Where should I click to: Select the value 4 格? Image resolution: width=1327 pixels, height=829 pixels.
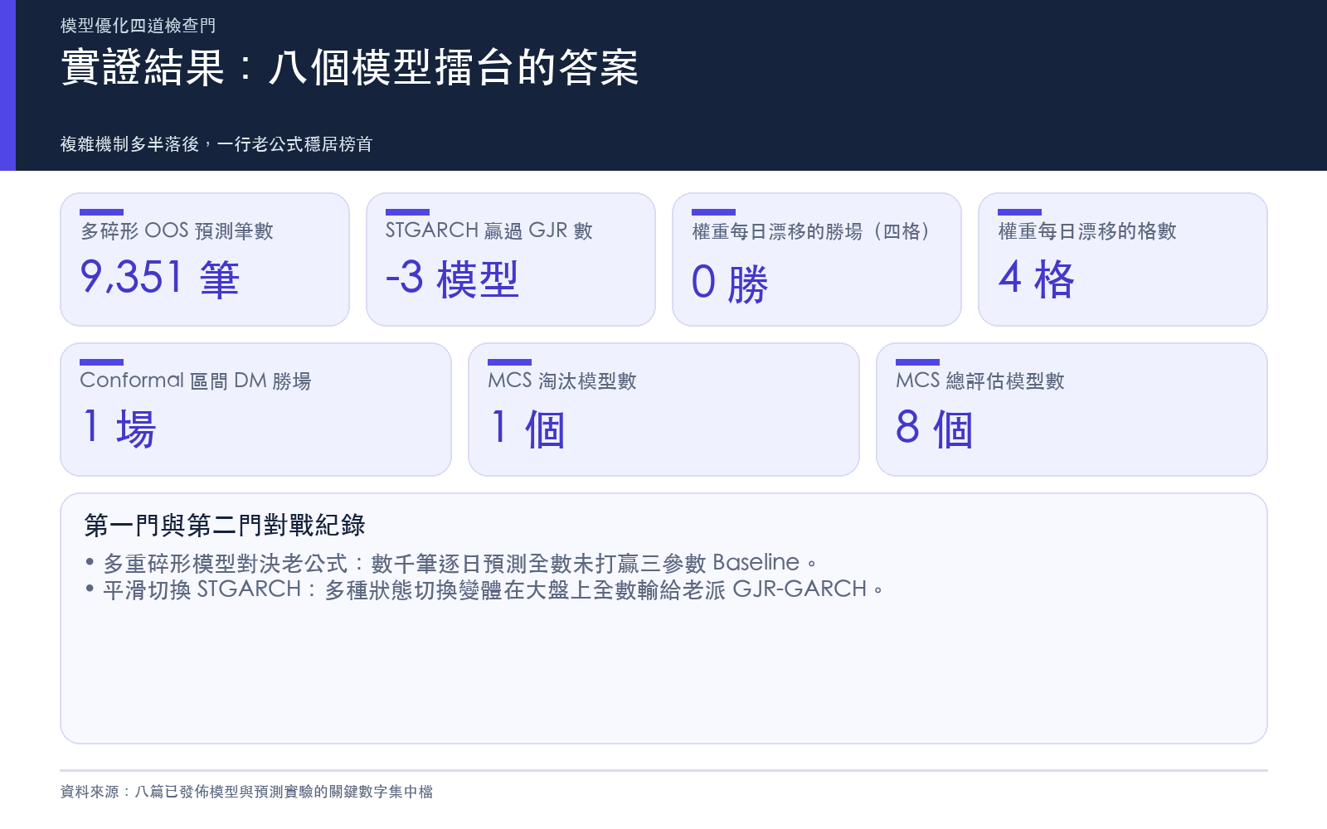(1036, 278)
